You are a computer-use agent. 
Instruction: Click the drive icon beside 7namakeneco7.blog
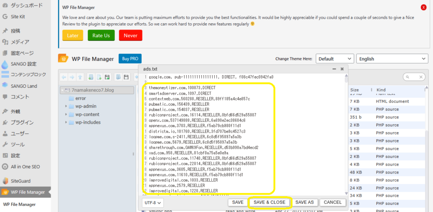tap(67, 90)
